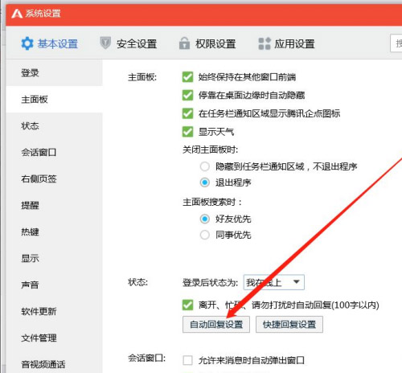
Task: Click the 快捷回复设置 button
Action: (x=289, y=325)
